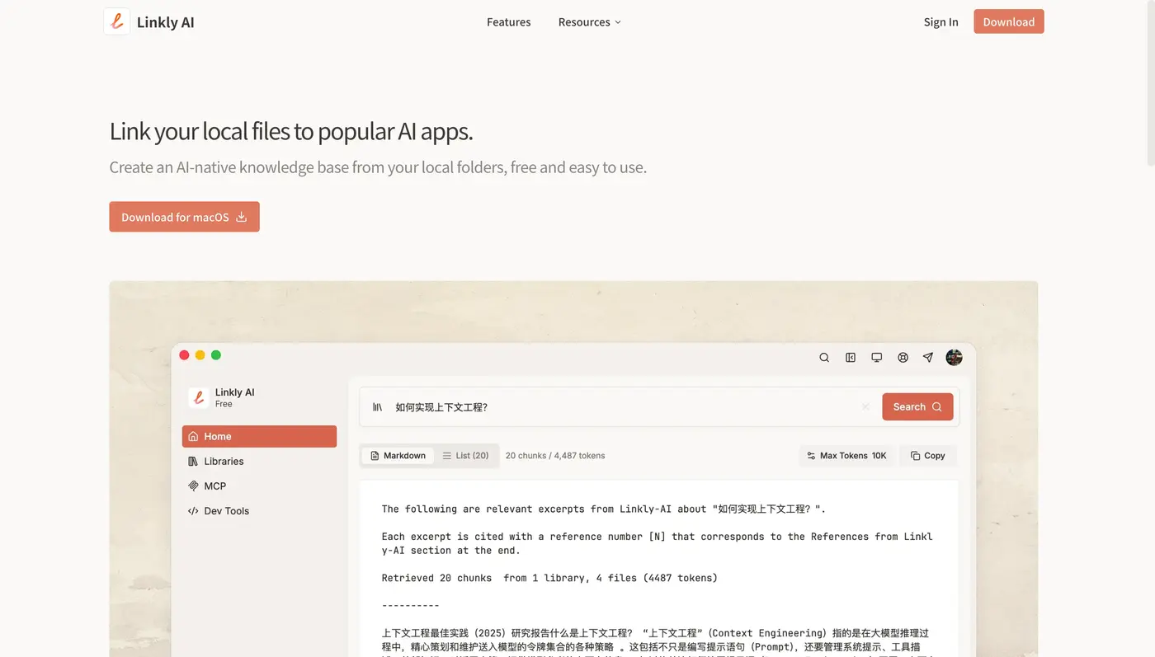Image resolution: width=1155 pixels, height=657 pixels.
Task: Toggle the sidebar collapse icon in the toolbar
Action: pos(851,357)
